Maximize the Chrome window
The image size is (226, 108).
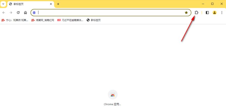(212, 4)
